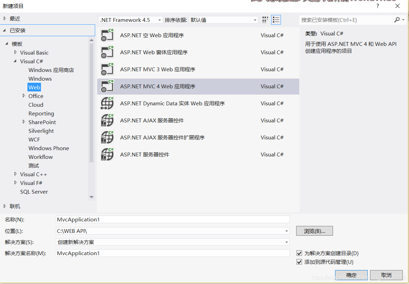Viewport: 409px width, 284px height.
Task: Click the ASP.NET MVC 4 Web template icon
Action: tap(107, 87)
